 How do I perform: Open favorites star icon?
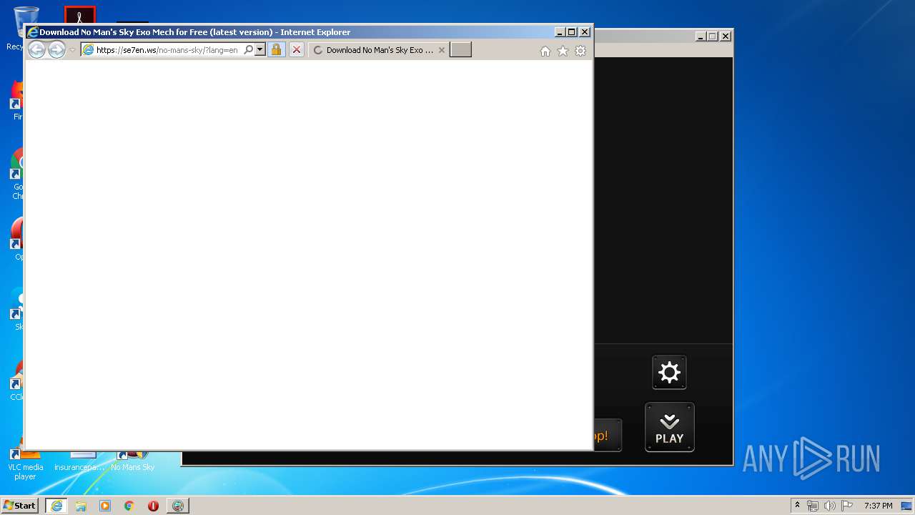(563, 51)
